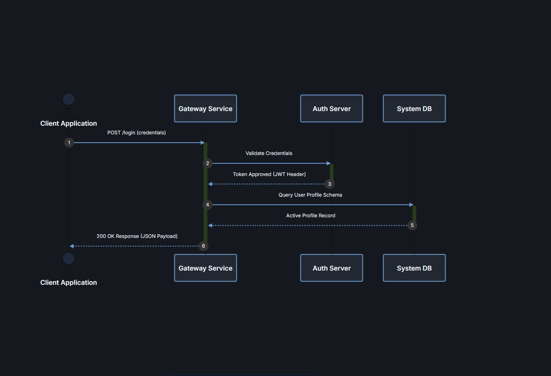Viewport: 551px width, 376px height.
Task: Click the "POST /login (credentials)" message label
Action: point(136,133)
